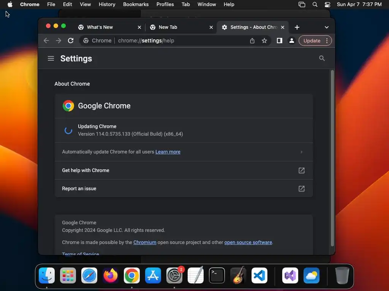Open Launchpad from the Dock

[x=68, y=275]
